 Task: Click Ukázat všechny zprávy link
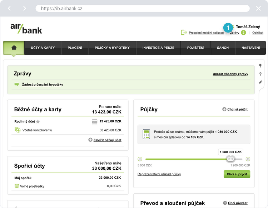pos(230,74)
